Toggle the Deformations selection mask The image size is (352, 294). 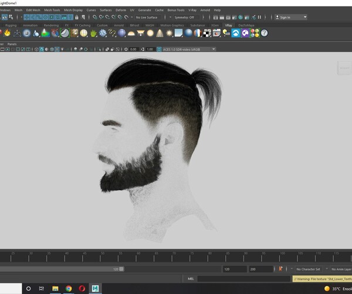click(52, 17)
